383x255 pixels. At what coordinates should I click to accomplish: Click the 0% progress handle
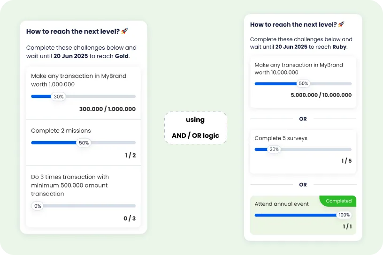coord(38,206)
